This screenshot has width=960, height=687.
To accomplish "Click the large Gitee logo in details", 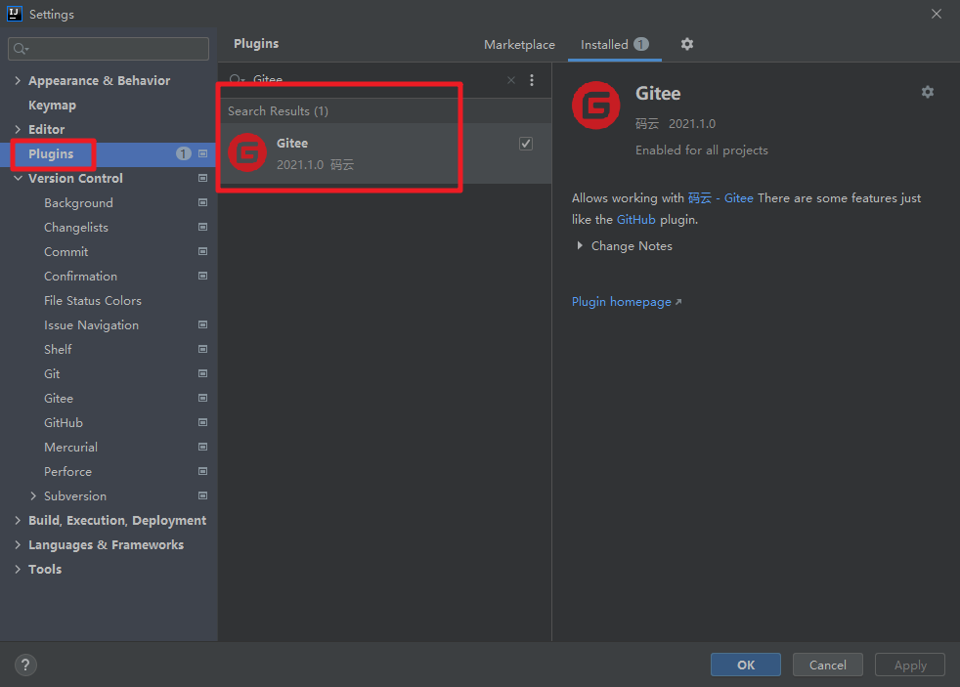I will pyautogui.click(x=595, y=106).
